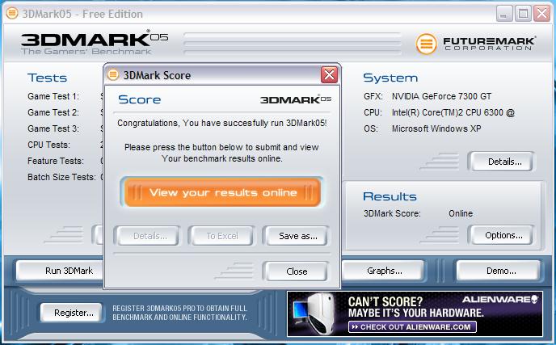Minimize the 3DMark05 main window

tap(504, 14)
